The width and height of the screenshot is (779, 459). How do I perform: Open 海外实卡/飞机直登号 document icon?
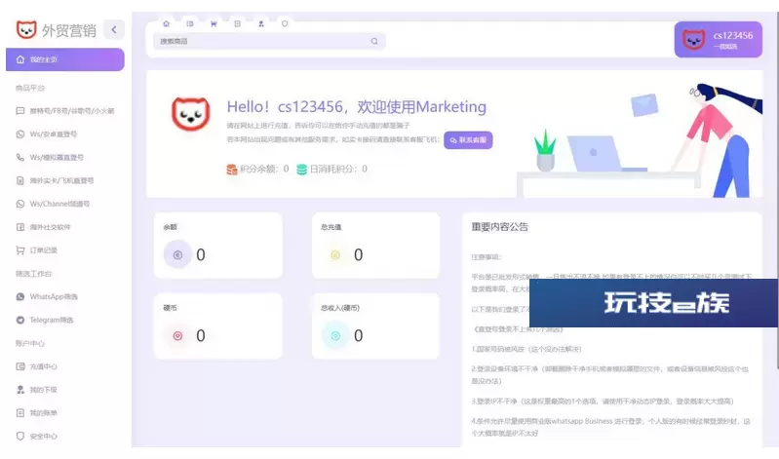click(20, 181)
